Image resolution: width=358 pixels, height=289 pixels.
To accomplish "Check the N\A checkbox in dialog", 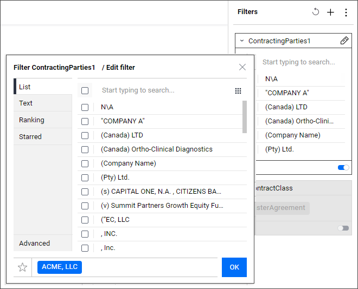I will (85, 107).
